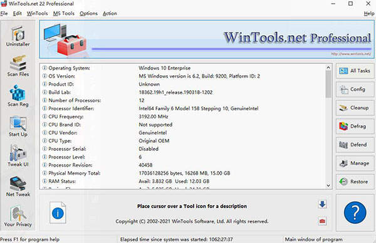Click the info icon beside CPU Type

click(x=44, y=141)
